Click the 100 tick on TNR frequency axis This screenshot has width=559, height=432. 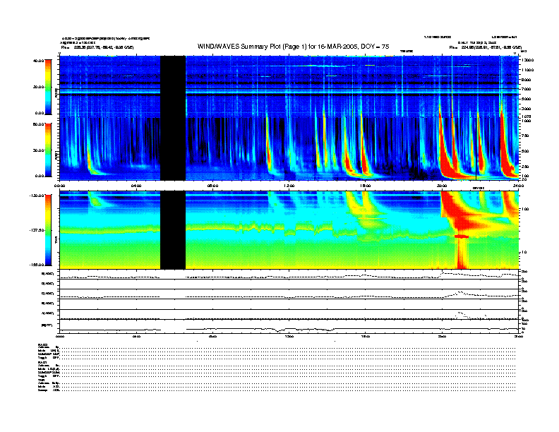pyautogui.click(x=525, y=209)
